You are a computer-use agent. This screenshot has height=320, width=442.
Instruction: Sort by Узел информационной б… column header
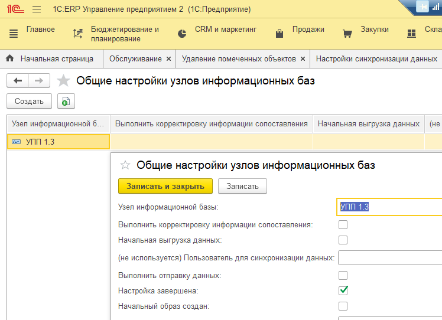[x=58, y=123]
